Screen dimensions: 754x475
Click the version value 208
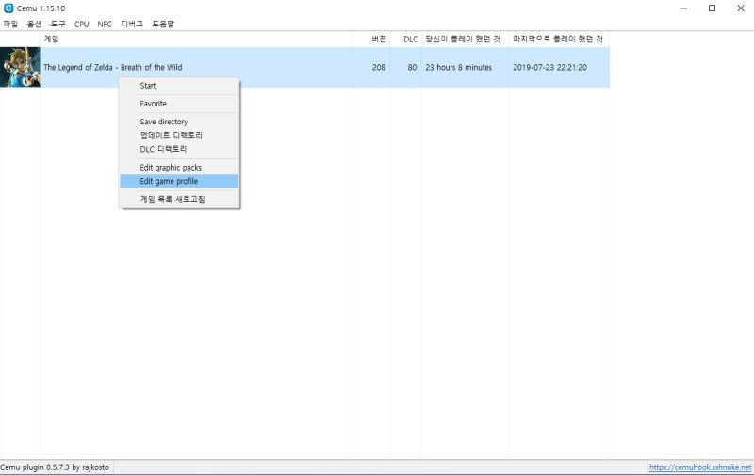pyautogui.click(x=379, y=67)
